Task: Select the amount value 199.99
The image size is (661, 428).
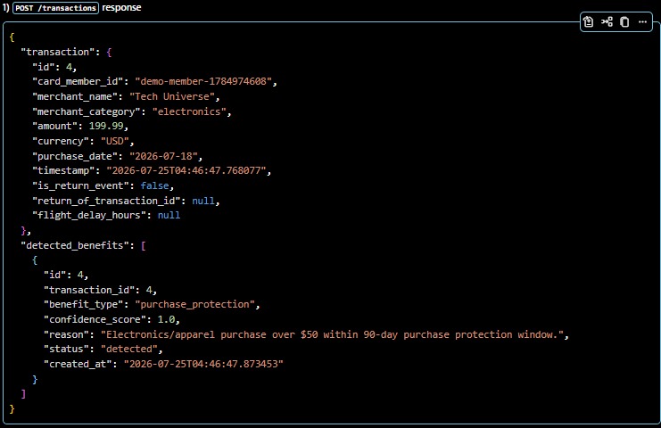Action: [x=106, y=126]
